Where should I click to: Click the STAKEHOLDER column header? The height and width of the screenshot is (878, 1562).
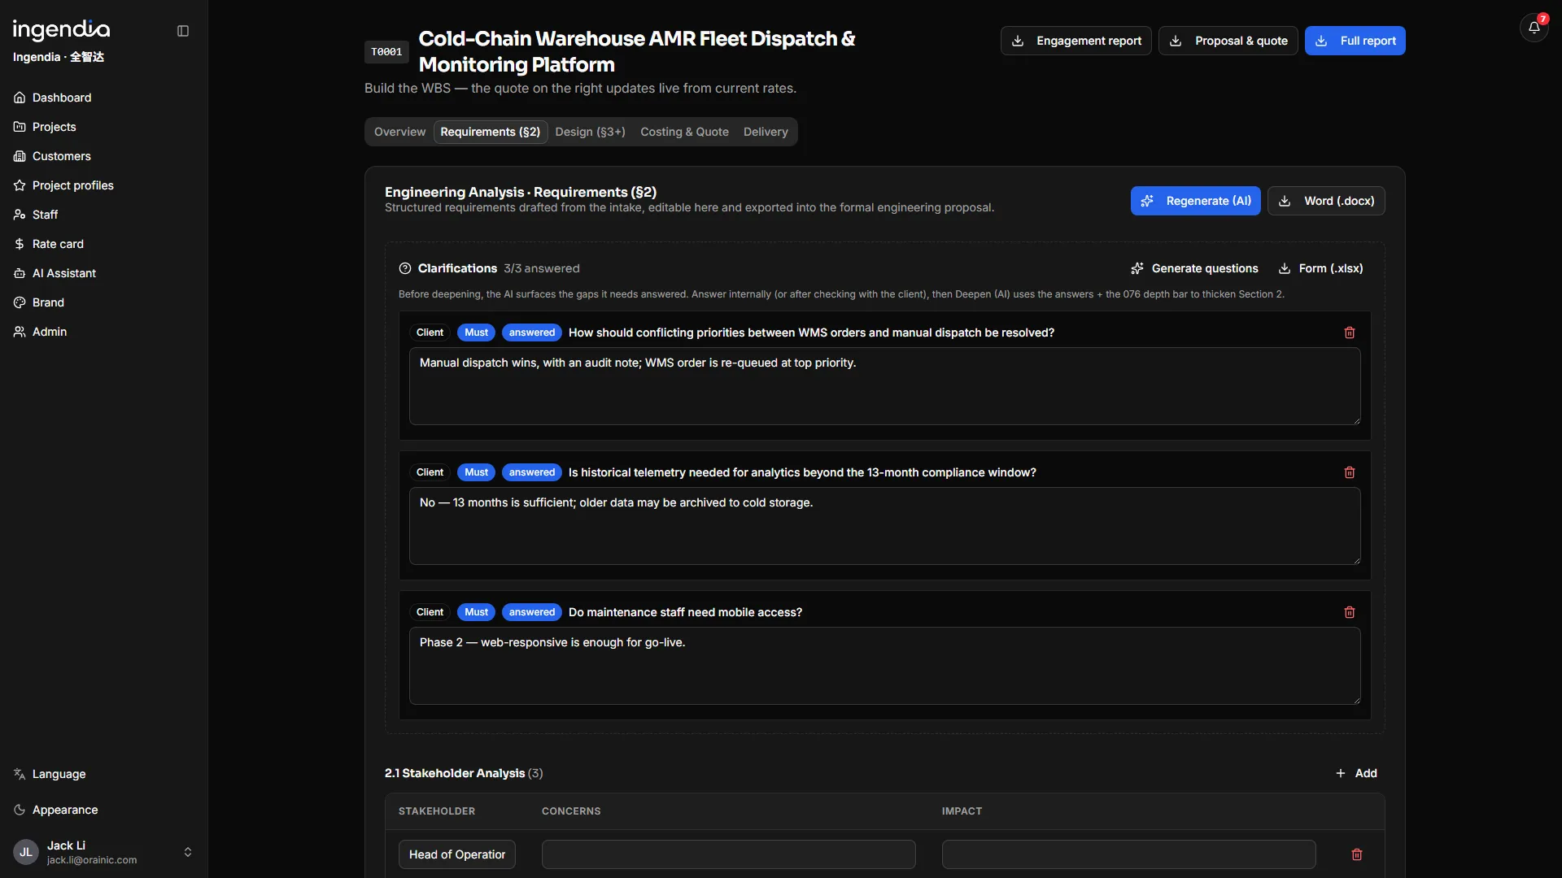[x=437, y=811]
